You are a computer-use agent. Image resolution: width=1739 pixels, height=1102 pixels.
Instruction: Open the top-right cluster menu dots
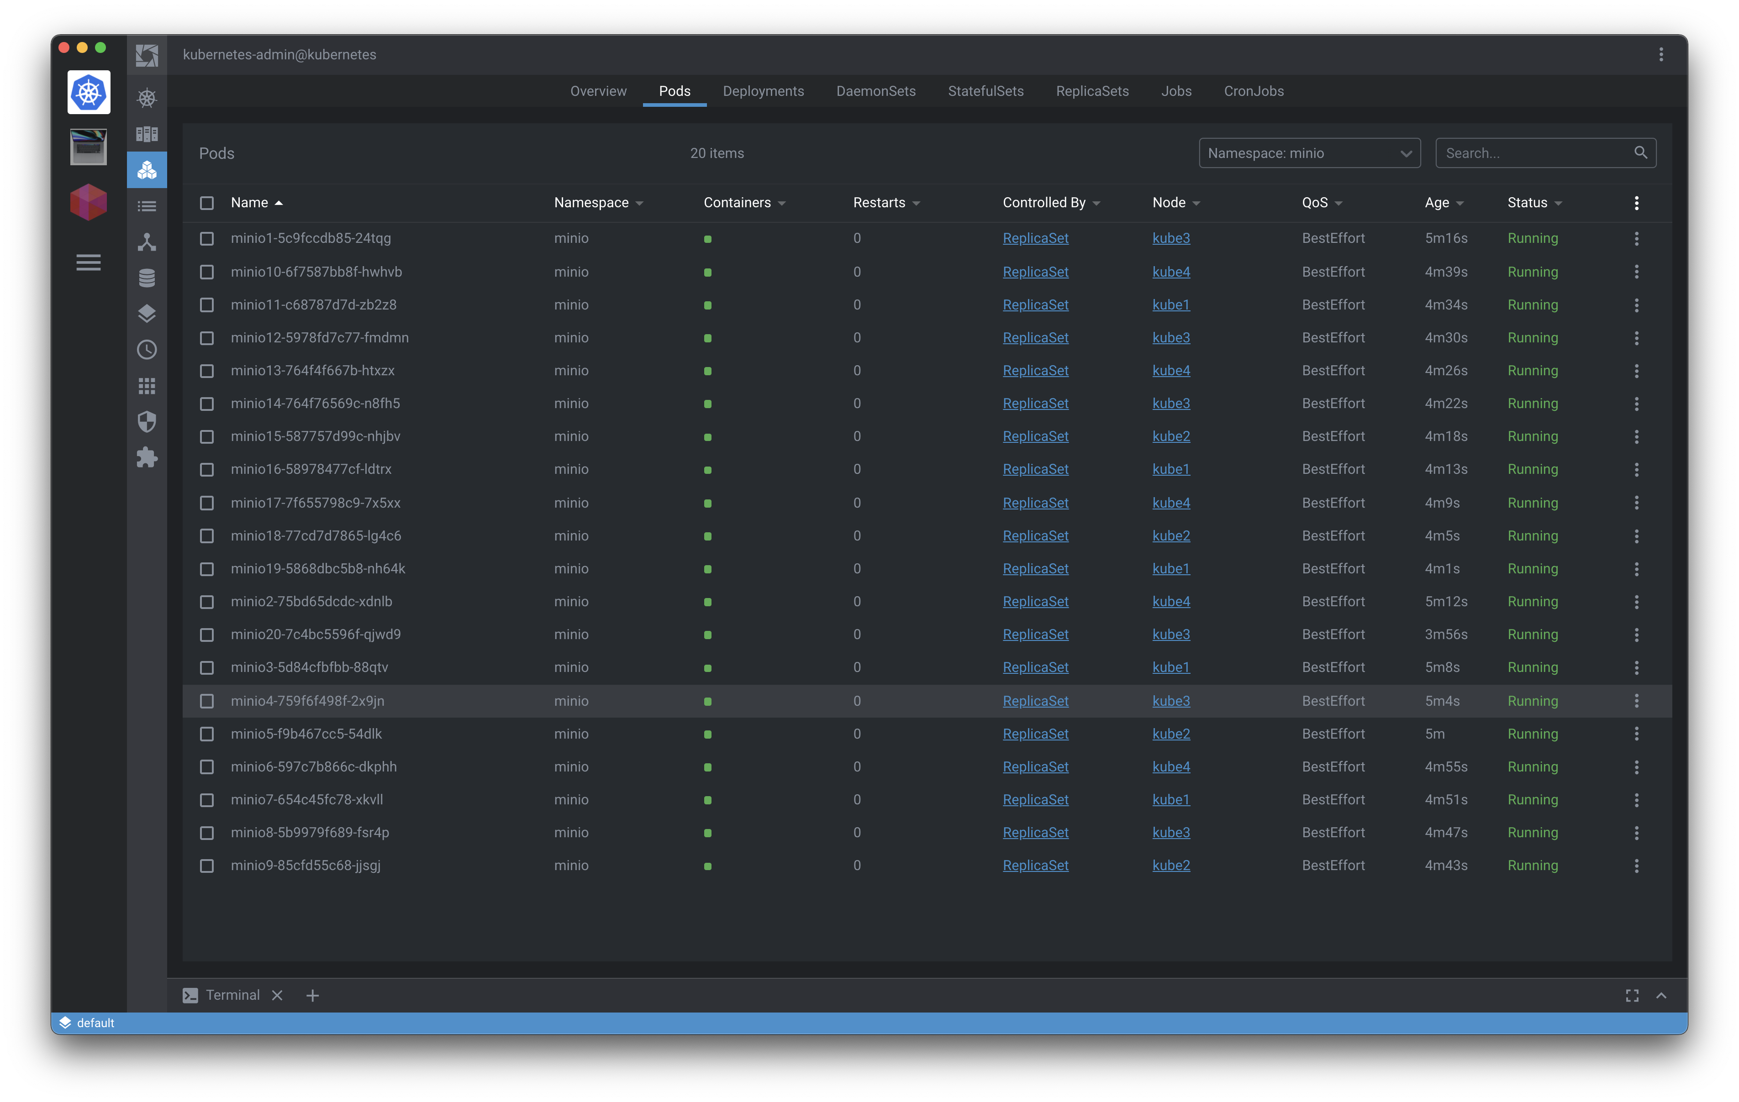1661,55
